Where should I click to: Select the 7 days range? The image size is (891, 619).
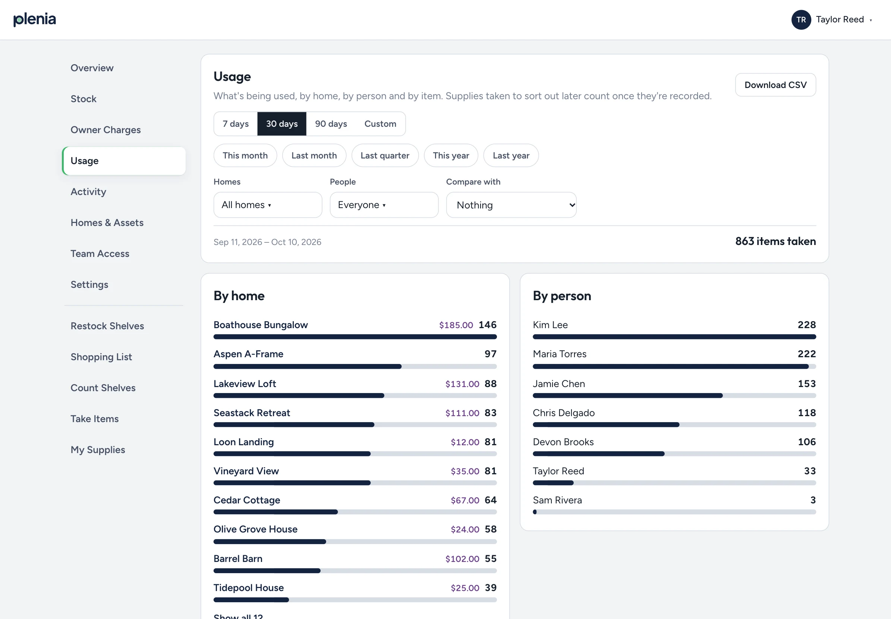click(236, 124)
